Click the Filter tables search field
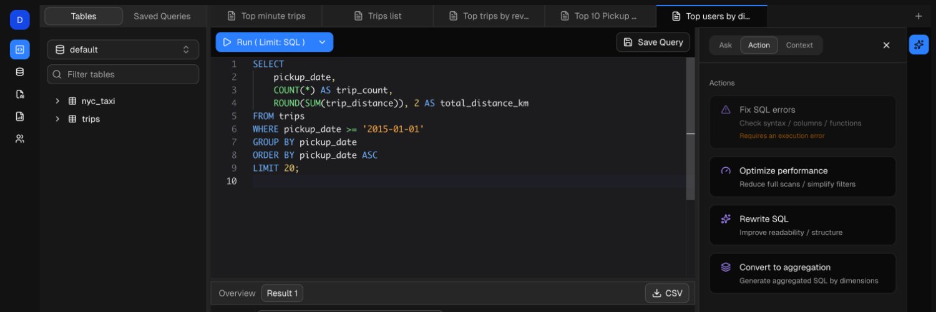 point(123,74)
